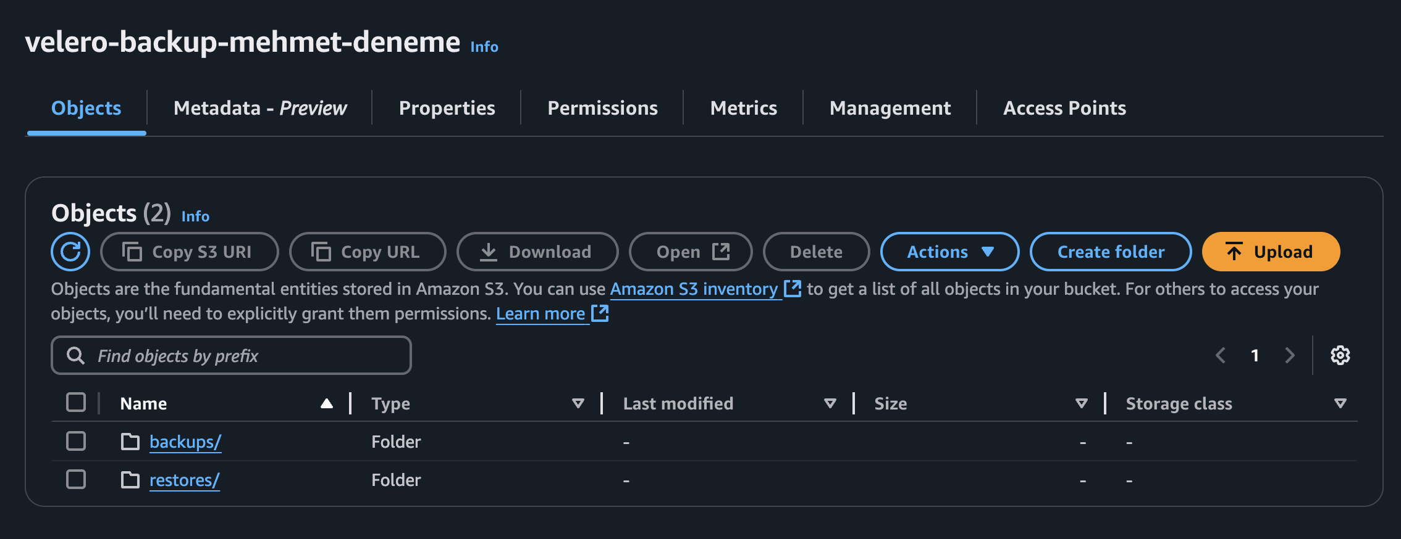Click the orange Upload button
Viewport: 1401px width, 539px height.
[1271, 252]
